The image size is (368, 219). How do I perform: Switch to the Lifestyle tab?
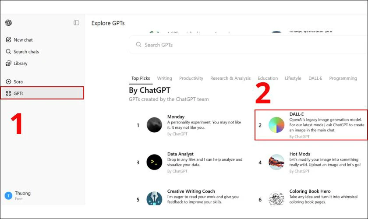[293, 78]
